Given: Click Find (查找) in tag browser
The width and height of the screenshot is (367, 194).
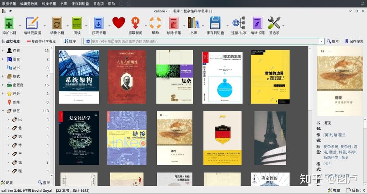Looking at the screenshot, I should point(44,182).
